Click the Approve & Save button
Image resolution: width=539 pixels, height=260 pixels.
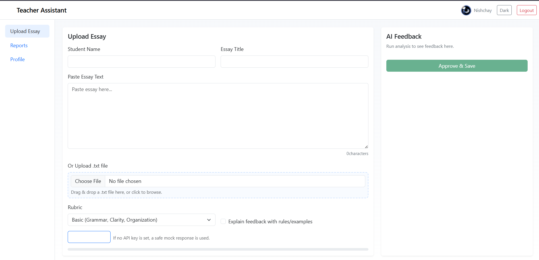point(457,66)
